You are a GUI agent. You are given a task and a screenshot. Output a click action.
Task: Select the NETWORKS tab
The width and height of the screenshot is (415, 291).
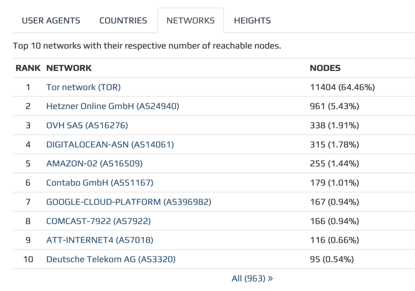tap(190, 20)
